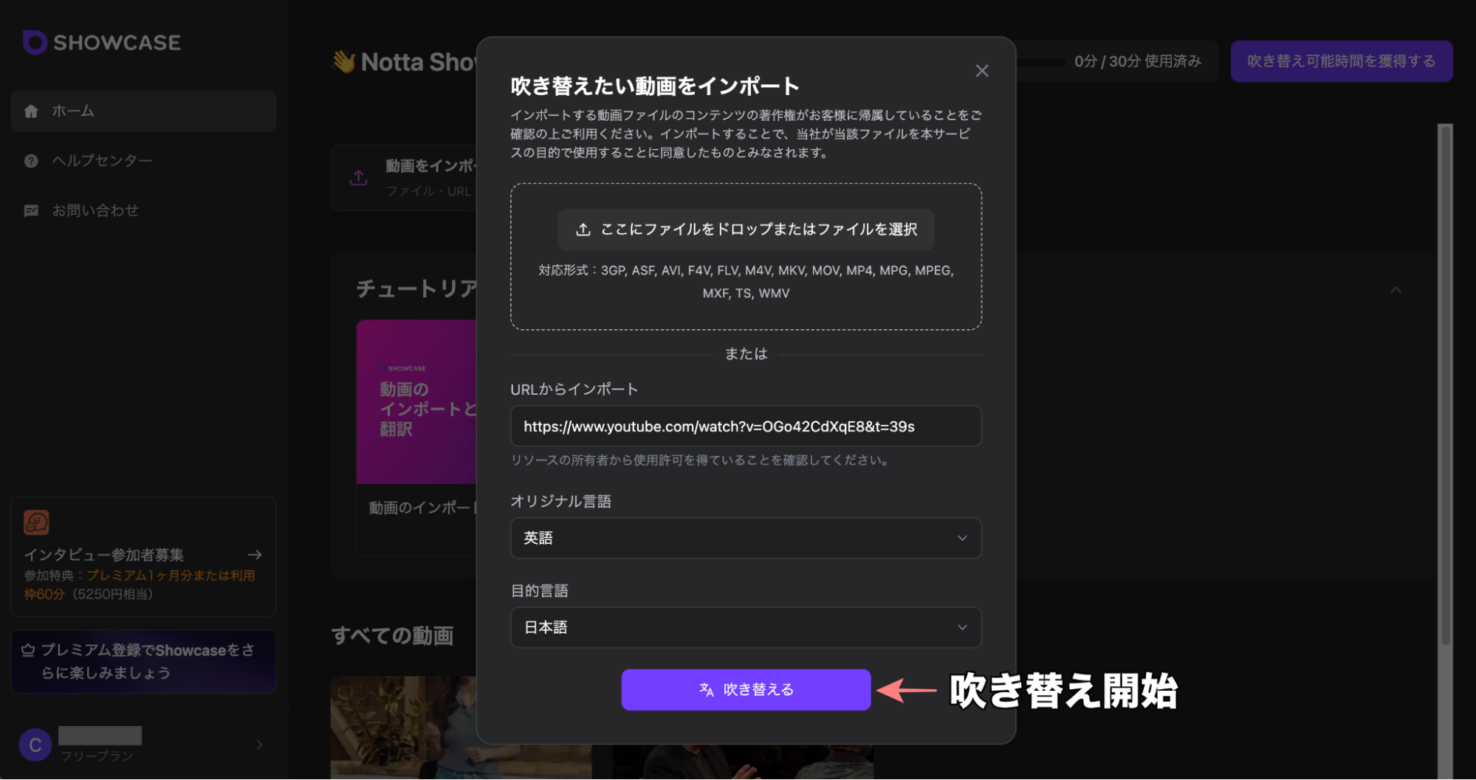Viewport: 1476px width, 780px height.
Task: Open the インタビュー参加者募集 arrow
Action: 255,554
